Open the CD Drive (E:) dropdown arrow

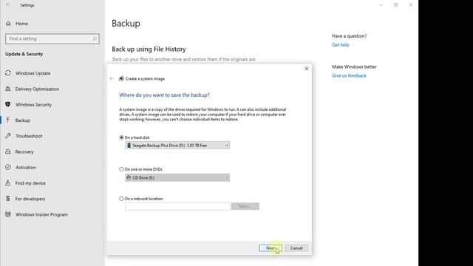pos(227,177)
